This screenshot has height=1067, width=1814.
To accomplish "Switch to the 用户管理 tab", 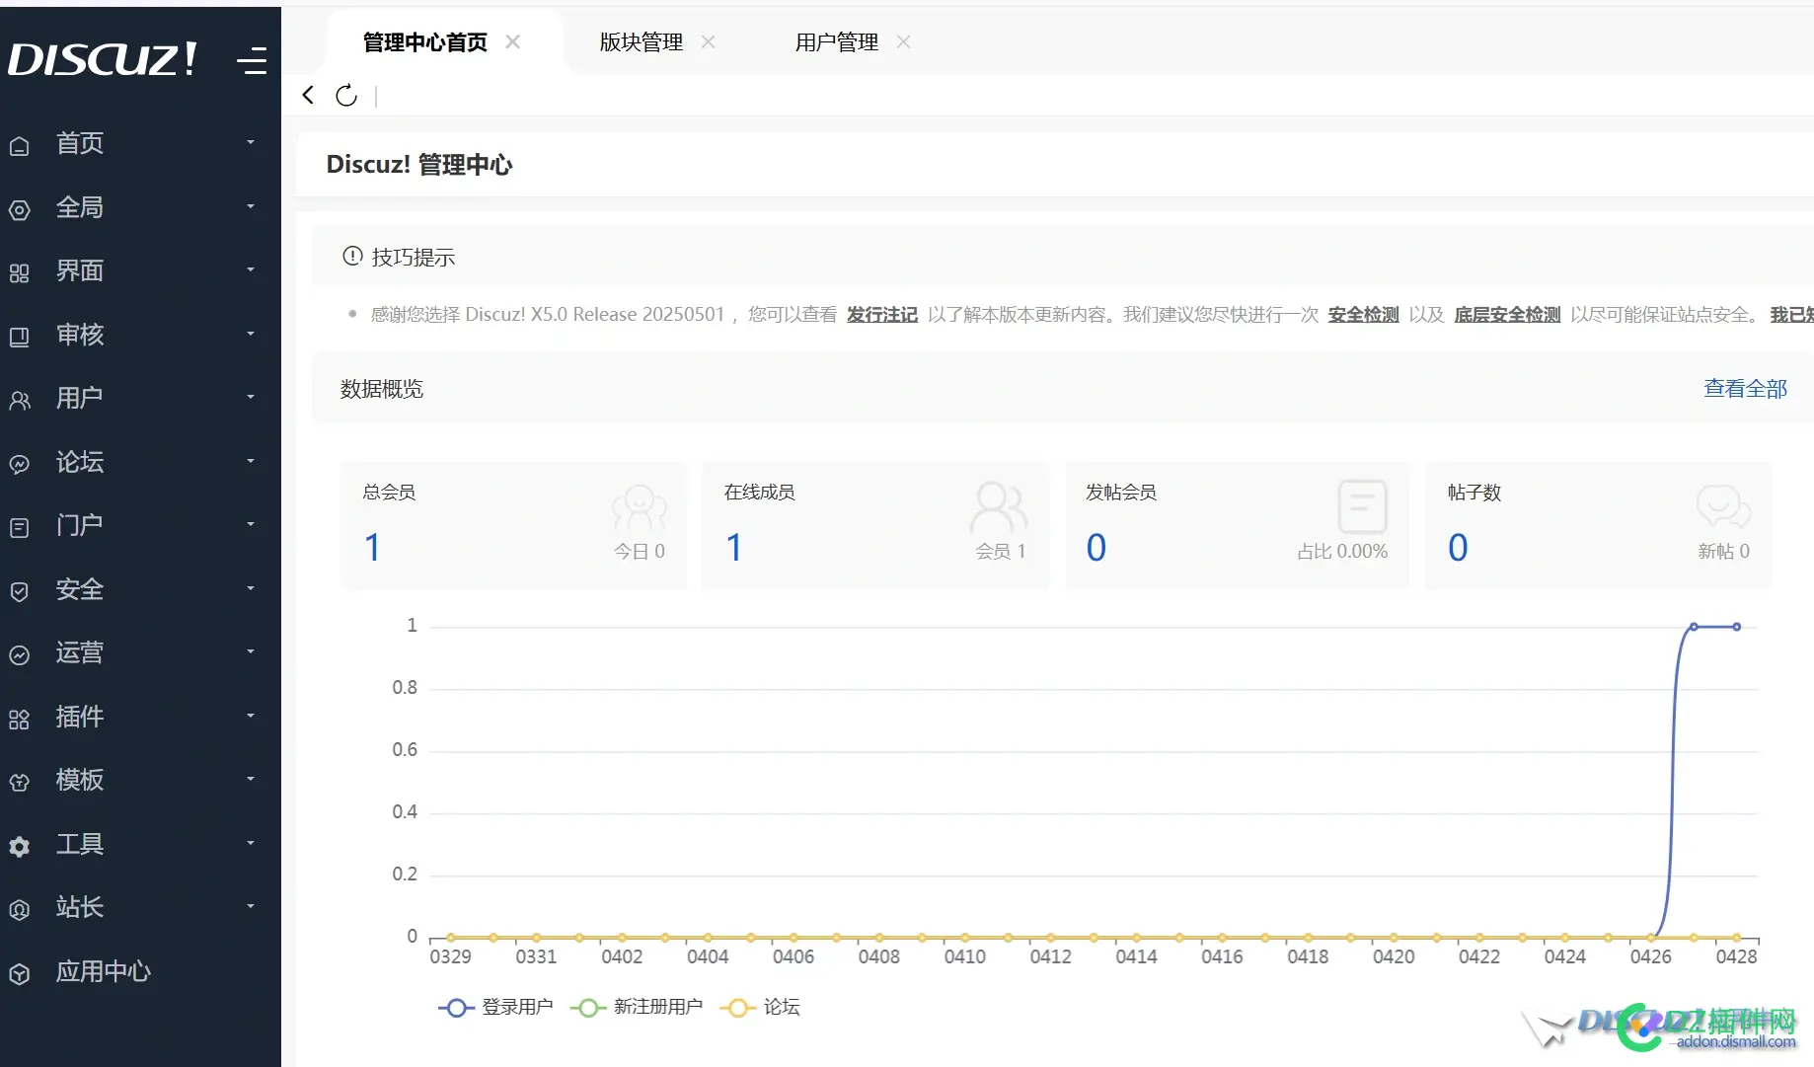I will 835,41.
